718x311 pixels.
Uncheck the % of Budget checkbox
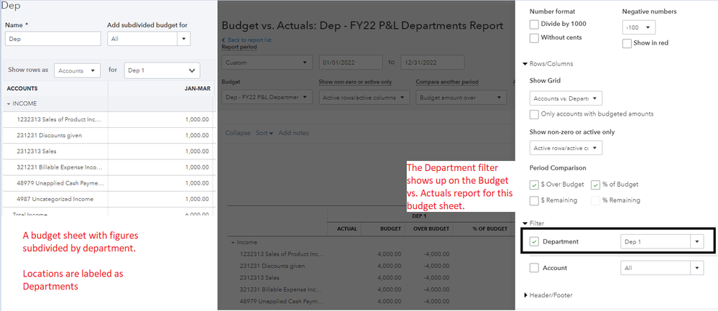(595, 185)
